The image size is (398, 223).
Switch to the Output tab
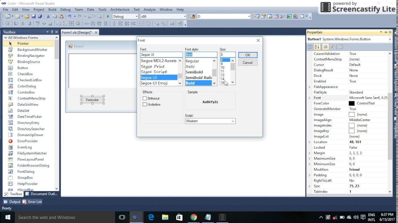pyautogui.click(x=12, y=202)
